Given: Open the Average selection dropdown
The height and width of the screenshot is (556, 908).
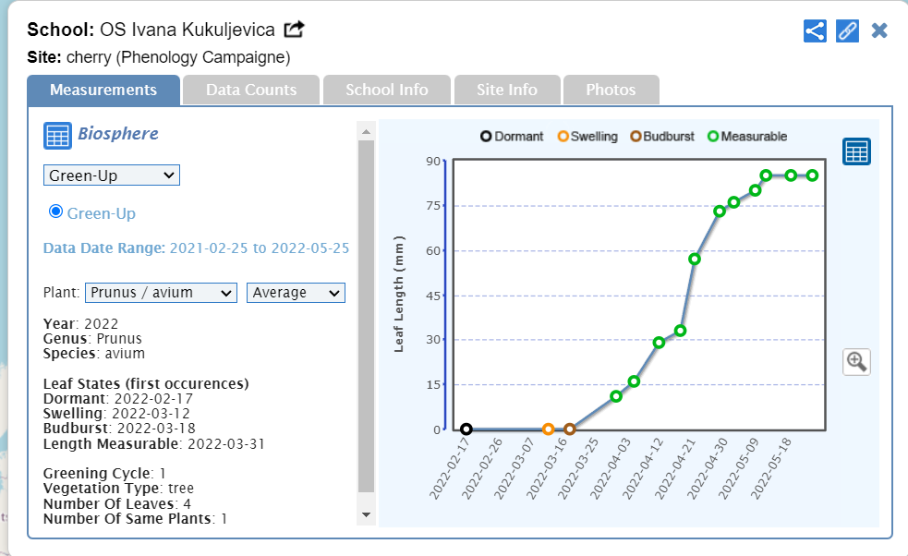Looking at the screenshot, I should pos(296,293).
